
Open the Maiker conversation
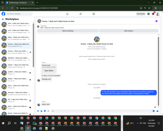(x=16, y=80)
